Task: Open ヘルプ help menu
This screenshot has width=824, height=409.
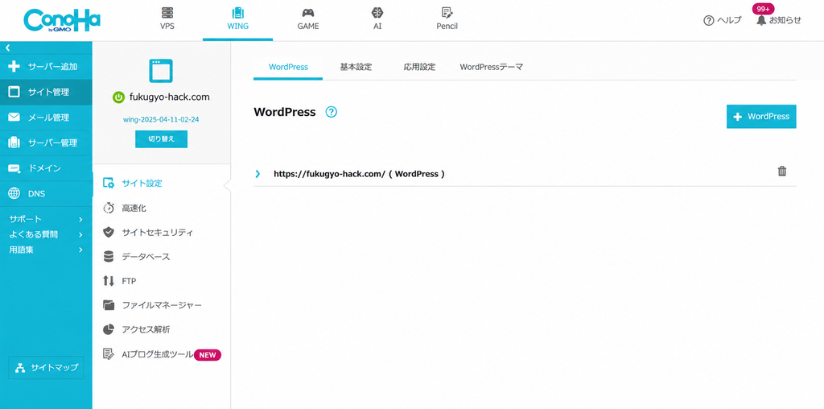Action: coord(722,20)
